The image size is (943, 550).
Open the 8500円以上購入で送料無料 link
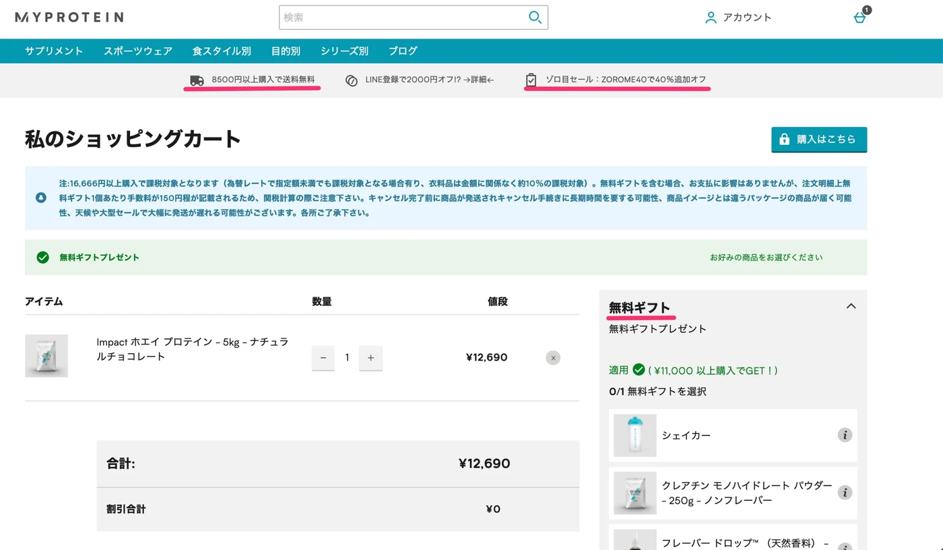tap(263, 80)
